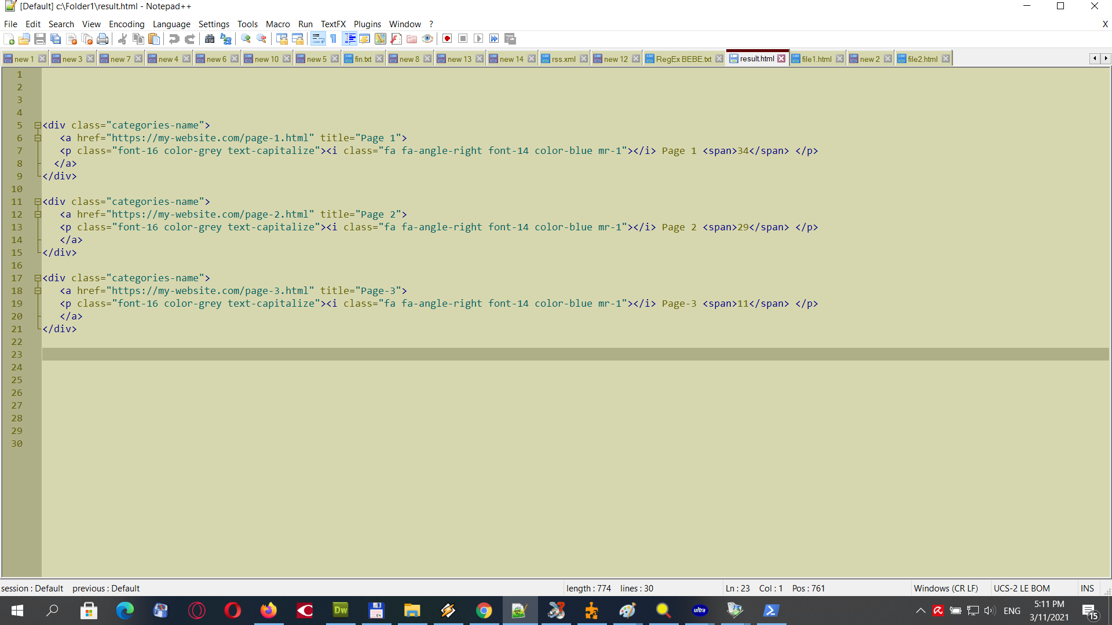Switch to the RegEx BEBE.txt tab
1112x625 pixels.
pos(683,59)
